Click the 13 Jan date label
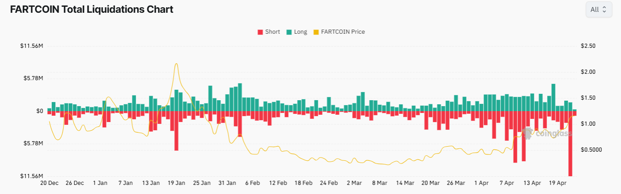 tap(151, 183)
